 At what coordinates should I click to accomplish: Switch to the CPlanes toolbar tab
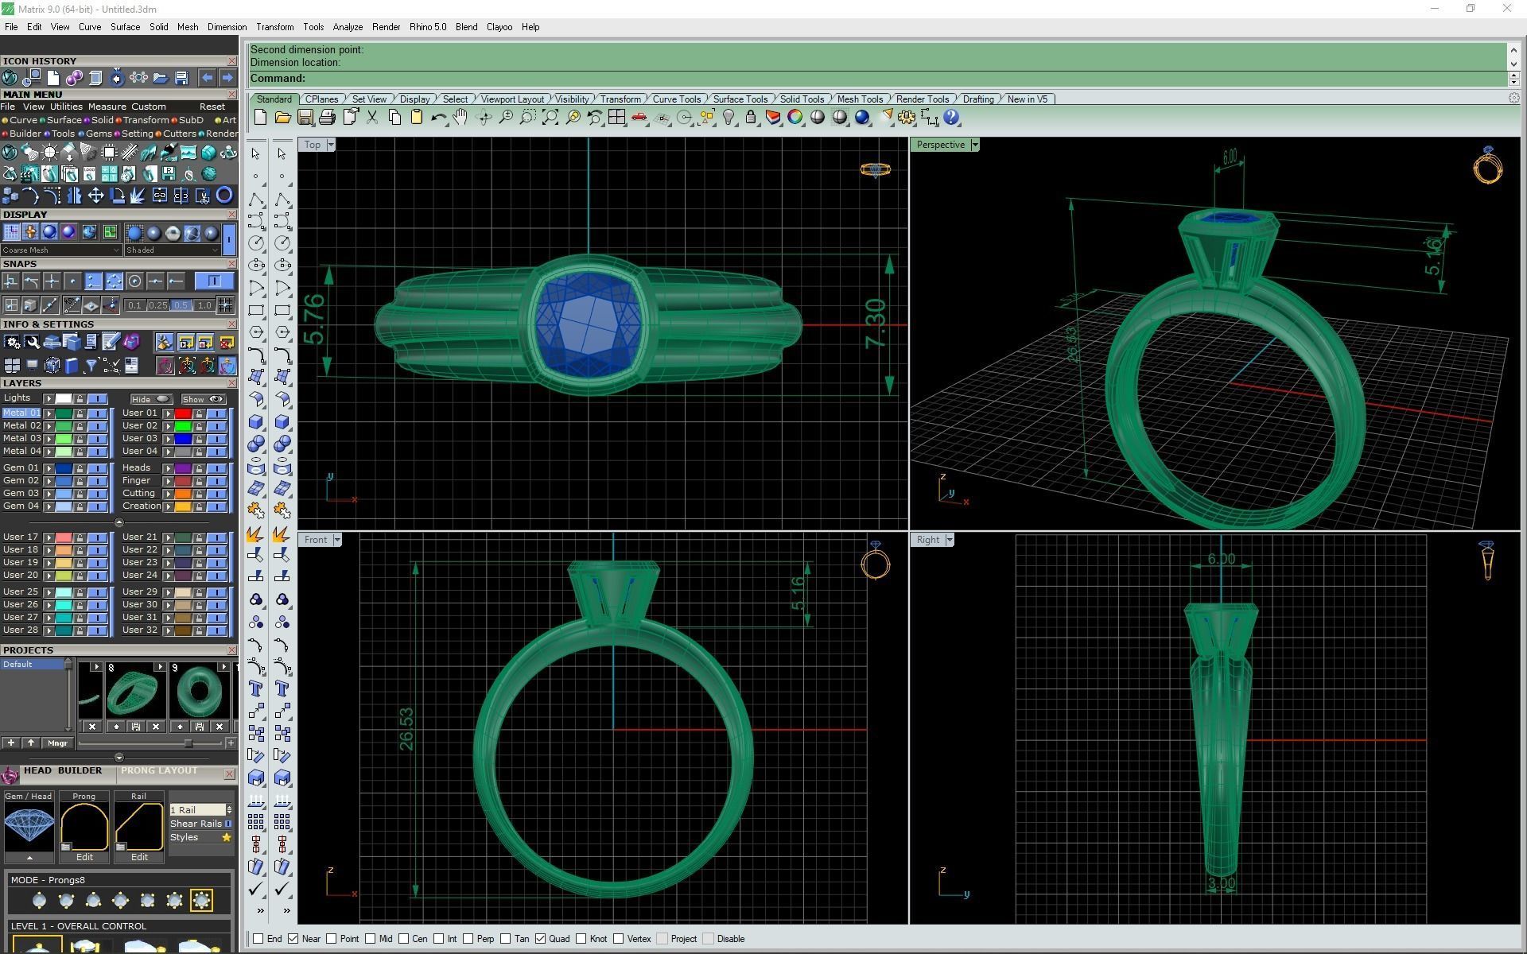[322, 99]
